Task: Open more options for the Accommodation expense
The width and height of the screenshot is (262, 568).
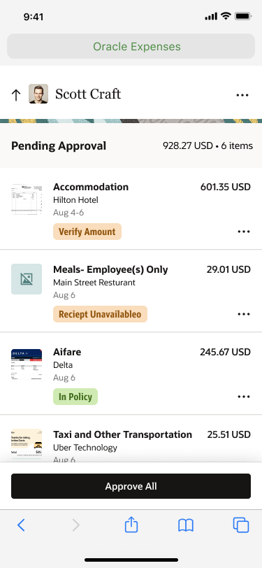Action: click(244, 232)
